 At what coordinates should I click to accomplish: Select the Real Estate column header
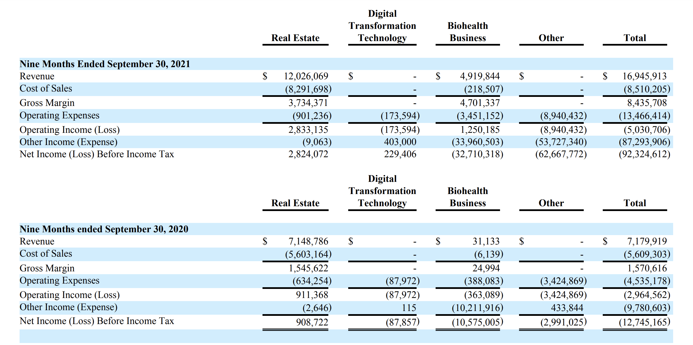pyautogui.click(x=295, y=38)
